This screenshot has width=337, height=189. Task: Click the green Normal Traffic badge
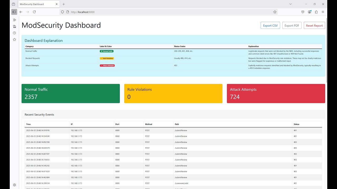pyautogui.click(x=107, y=51)
